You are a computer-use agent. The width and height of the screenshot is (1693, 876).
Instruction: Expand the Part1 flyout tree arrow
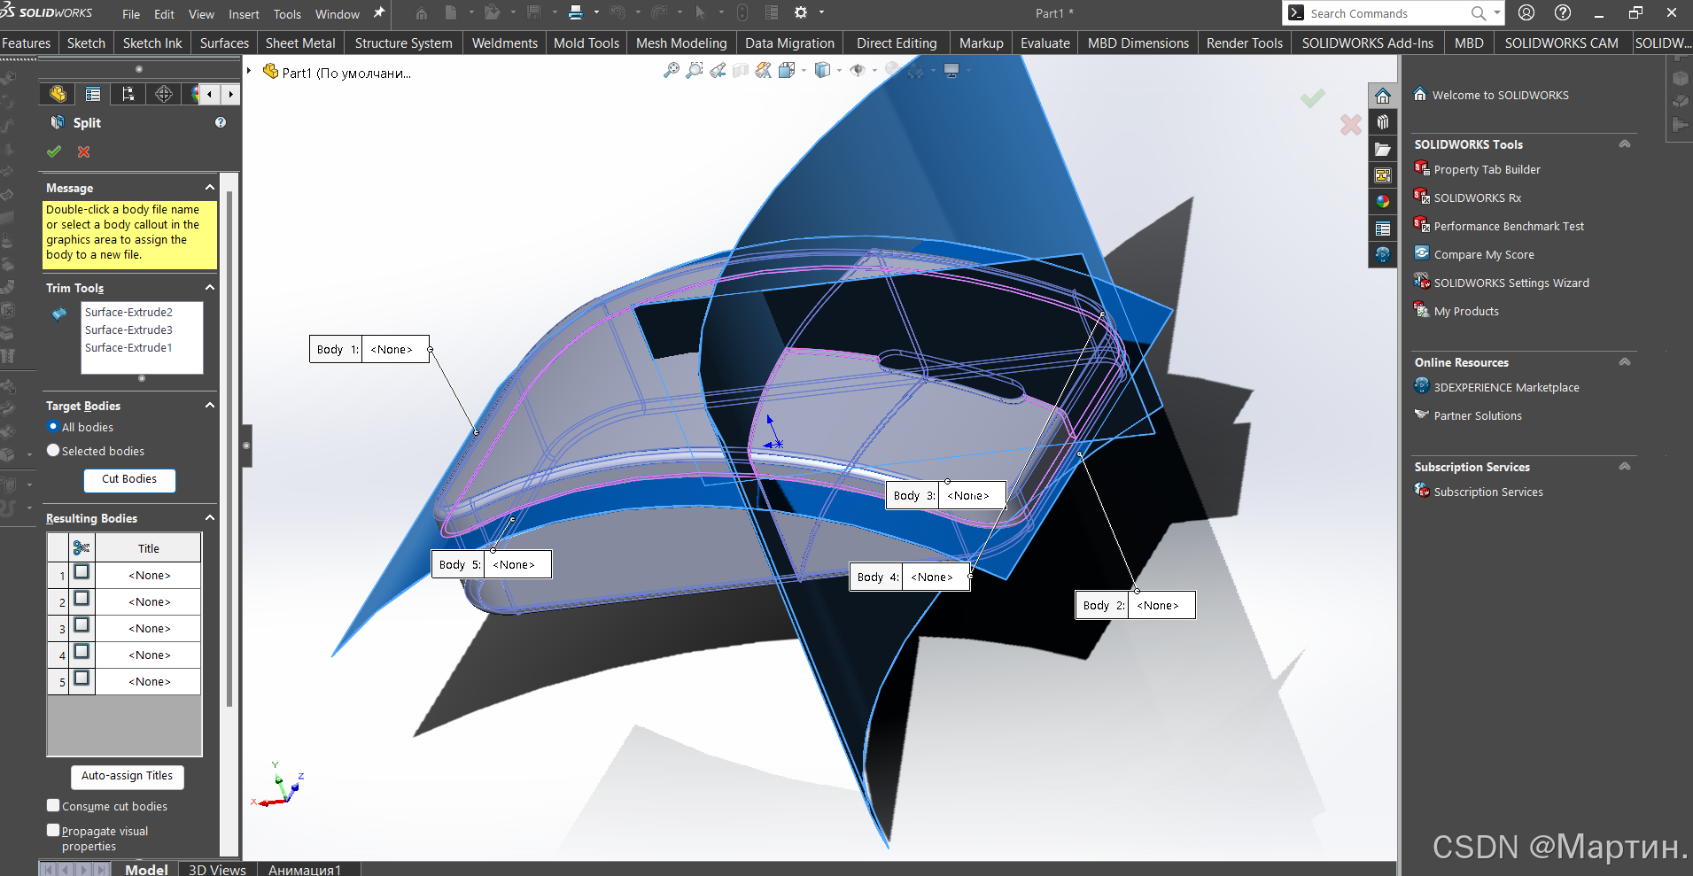250,71
